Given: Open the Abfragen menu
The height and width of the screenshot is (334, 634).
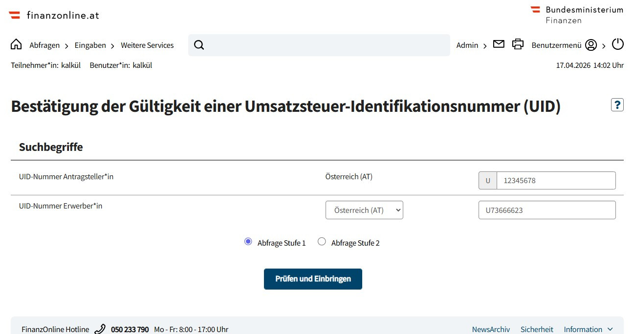Looking at the screenshot, I should (44, 45).
